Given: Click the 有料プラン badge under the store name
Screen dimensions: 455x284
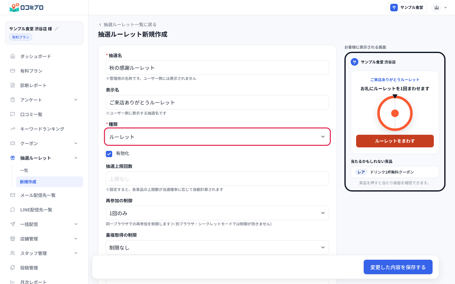Looking at the screenshot, I should click(21, 37).
